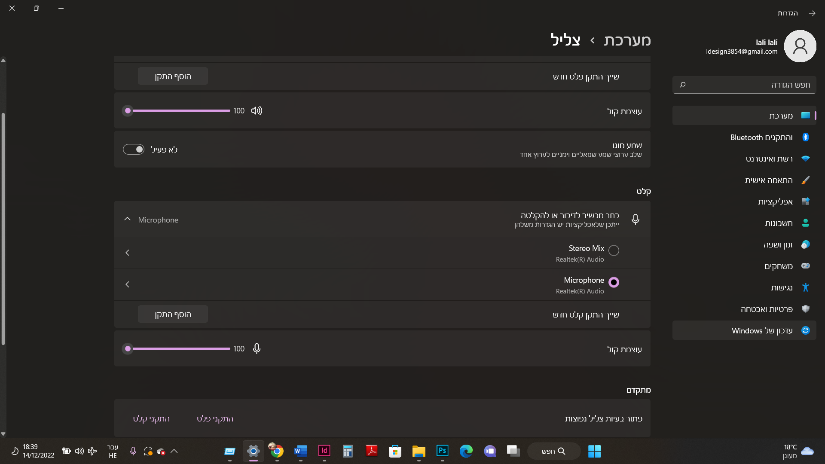Collapse the Microphone input device list
The width and height of the screenshot is (825, 464).
coord(127,219)
